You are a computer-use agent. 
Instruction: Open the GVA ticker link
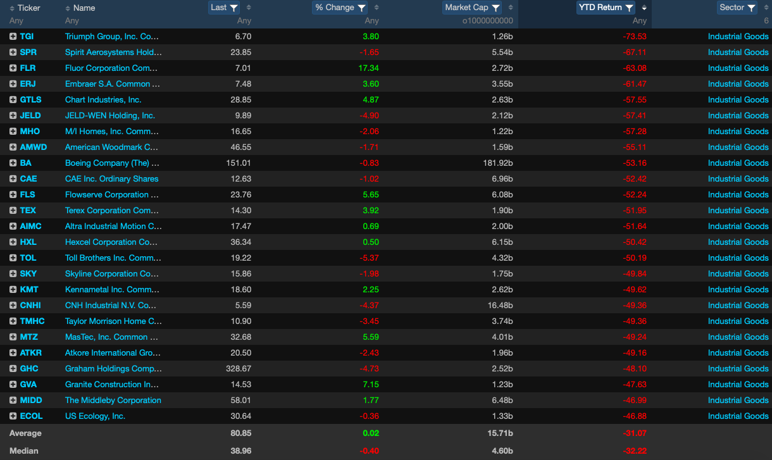click(28, 385)
